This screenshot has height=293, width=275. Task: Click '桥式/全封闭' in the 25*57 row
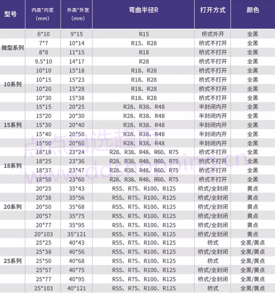tap(212, 270)
